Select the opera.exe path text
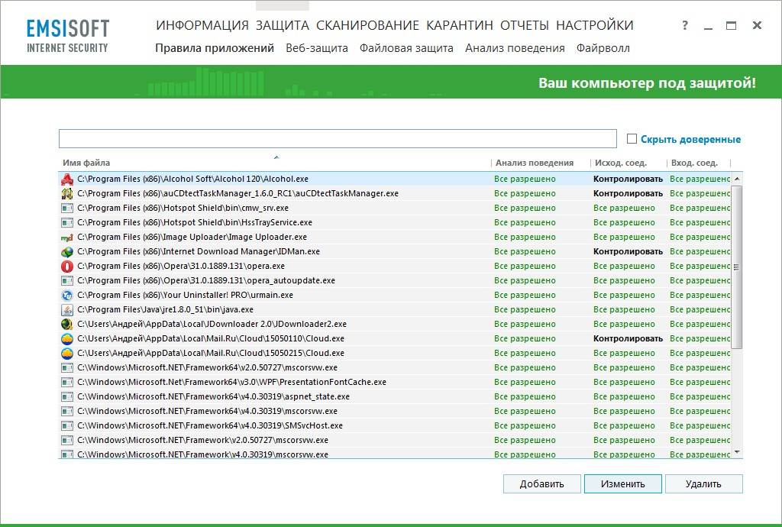This screenshot has width=782, height=527. pyautogui.click(x=181, y=267)
